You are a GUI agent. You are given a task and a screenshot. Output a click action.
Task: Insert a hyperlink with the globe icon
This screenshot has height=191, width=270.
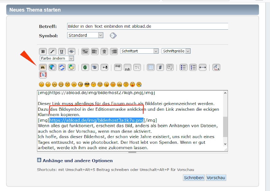coord(52,67)
